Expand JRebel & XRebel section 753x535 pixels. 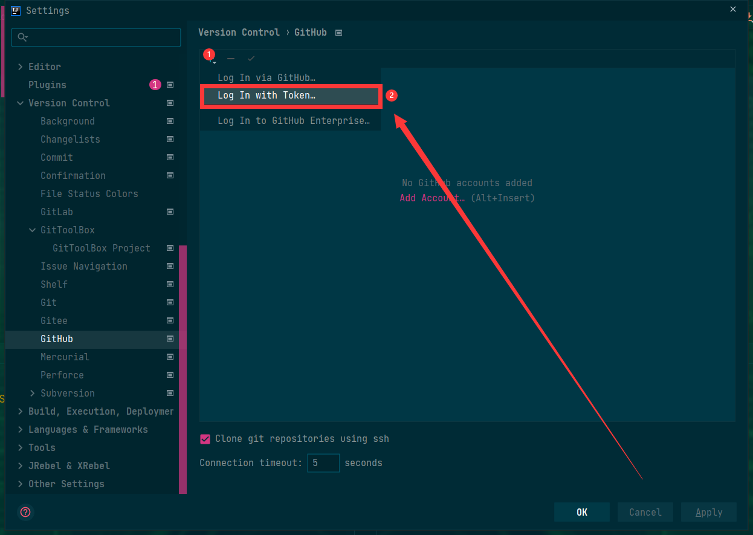click(x=21, y=465)
